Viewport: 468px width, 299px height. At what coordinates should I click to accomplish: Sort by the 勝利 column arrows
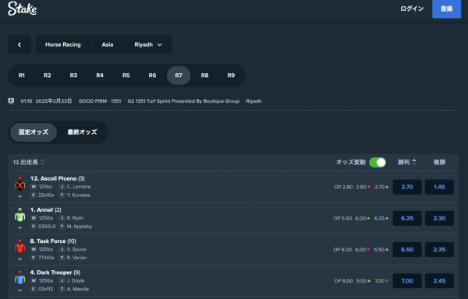pos(414,162)
